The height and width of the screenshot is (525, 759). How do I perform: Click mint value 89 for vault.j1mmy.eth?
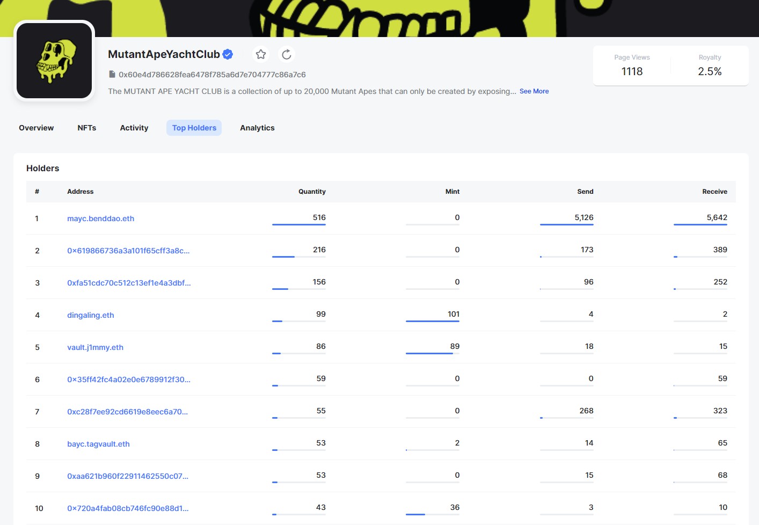click(455, 346)
